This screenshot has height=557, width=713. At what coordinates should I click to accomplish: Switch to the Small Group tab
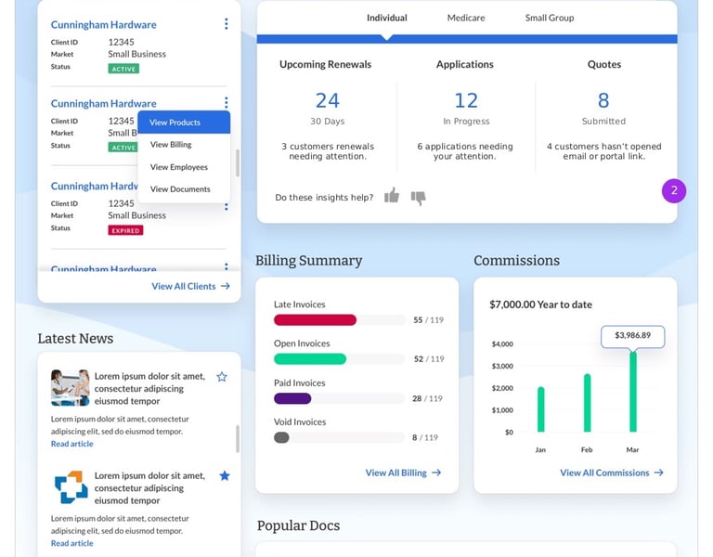coord(550,18)
